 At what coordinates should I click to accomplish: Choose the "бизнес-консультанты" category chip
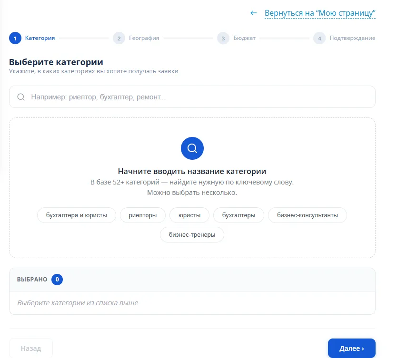[x=308, y=215]
